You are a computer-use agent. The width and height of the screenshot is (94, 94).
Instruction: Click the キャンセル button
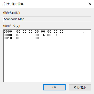[80, 87]
